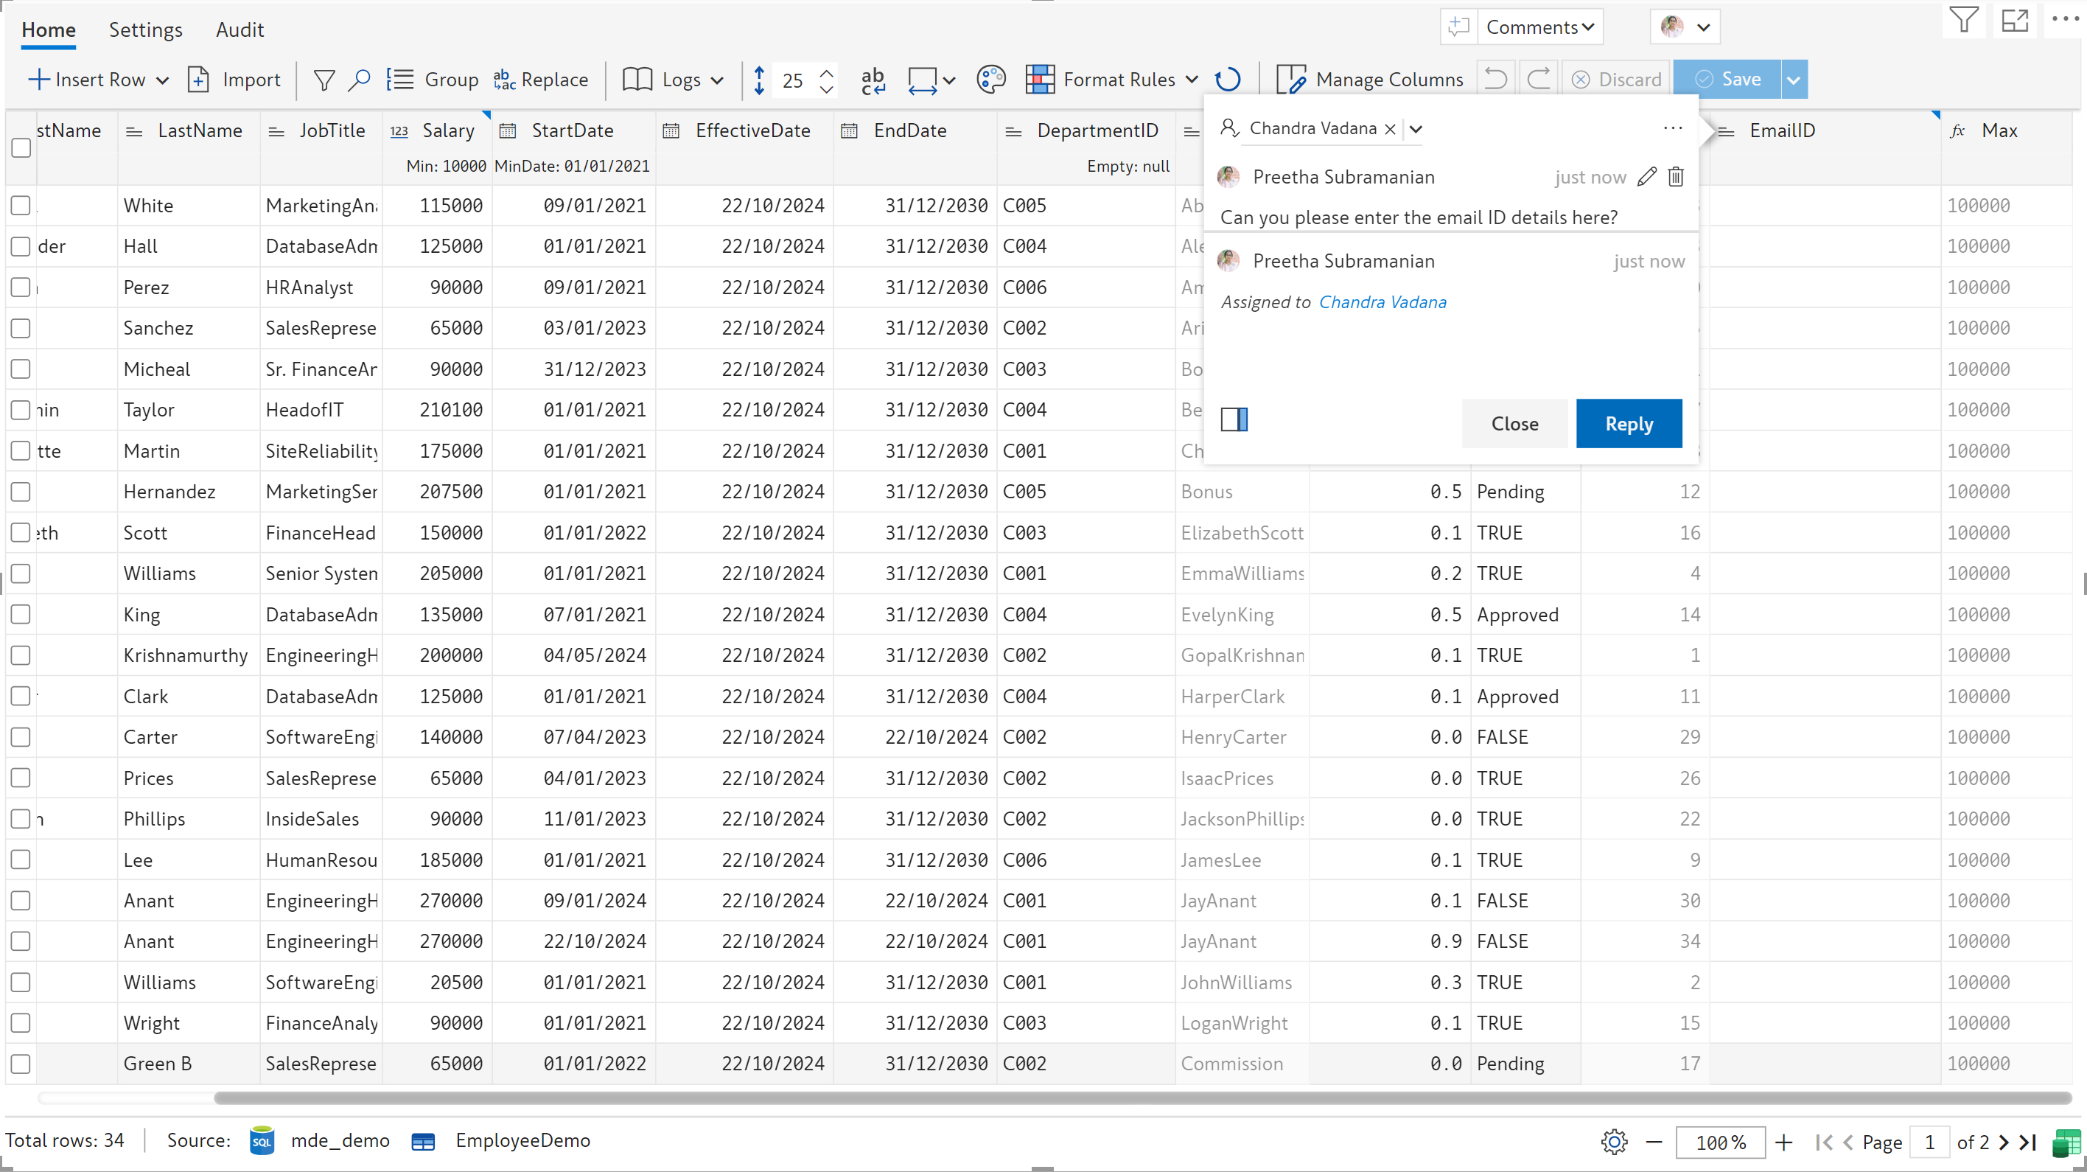Expand the Save button dropdown arrow
The height and width of the screenshot is (1172, 2087).
(1794, 80)
